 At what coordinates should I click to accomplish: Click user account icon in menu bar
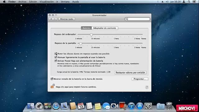(184, 2)
